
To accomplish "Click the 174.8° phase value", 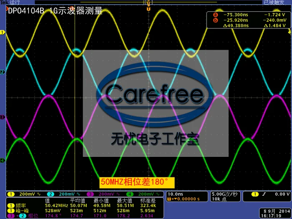I will click(53, 216).
